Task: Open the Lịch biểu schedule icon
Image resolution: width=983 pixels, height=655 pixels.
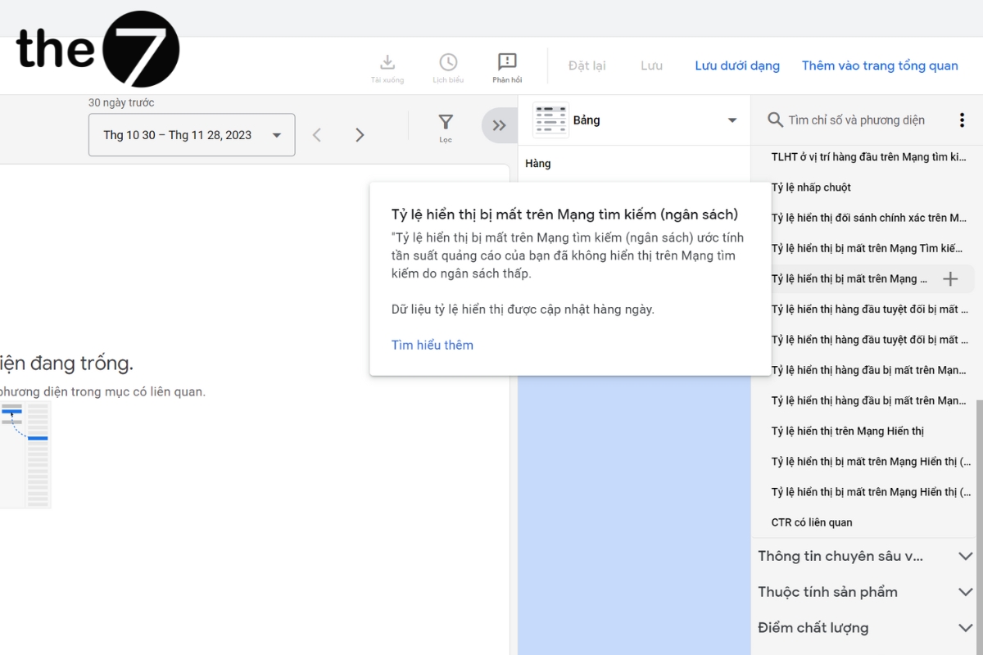Action: pyautogui.click(x=448, y=63)
